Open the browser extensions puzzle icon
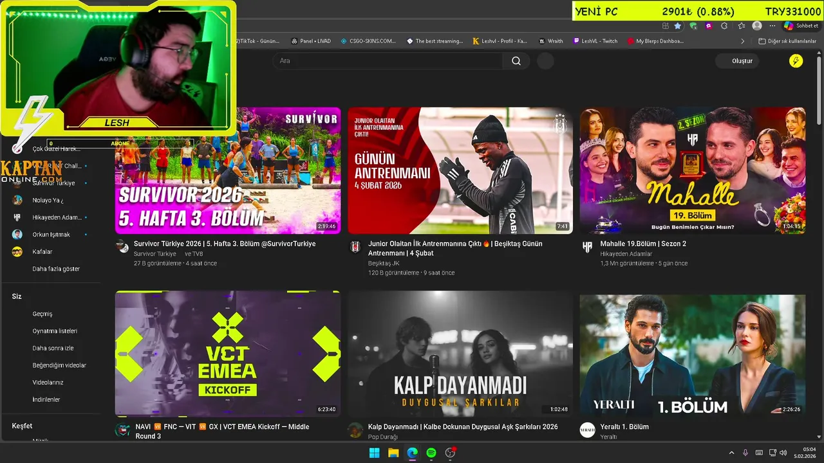The height and width of the screenshot is (463, 824). [724, 26]
